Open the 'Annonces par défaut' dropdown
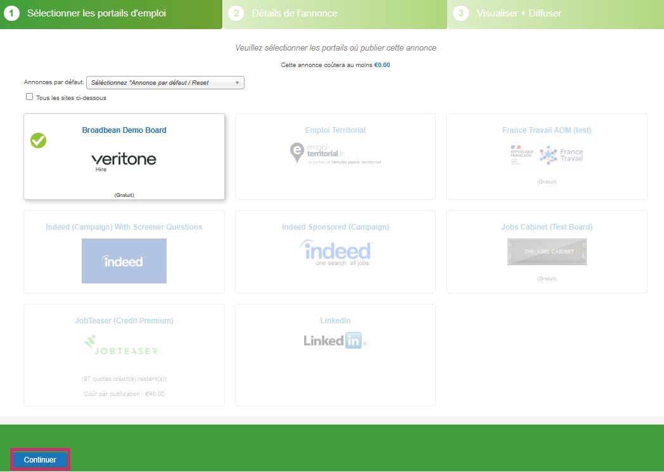664x472 pixels. [x=165, y=83]
